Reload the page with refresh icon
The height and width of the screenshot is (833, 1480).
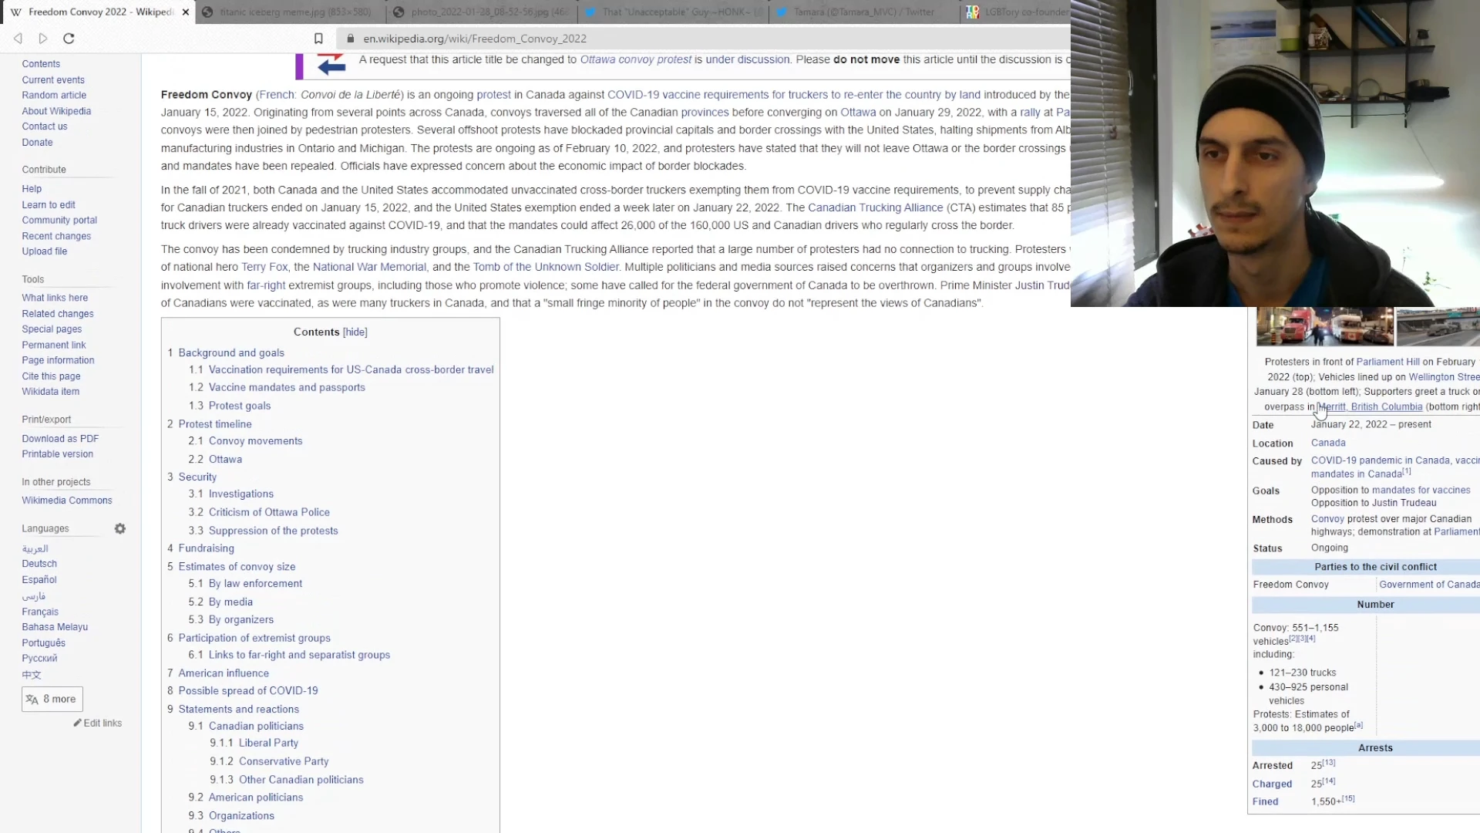(69, 39)
